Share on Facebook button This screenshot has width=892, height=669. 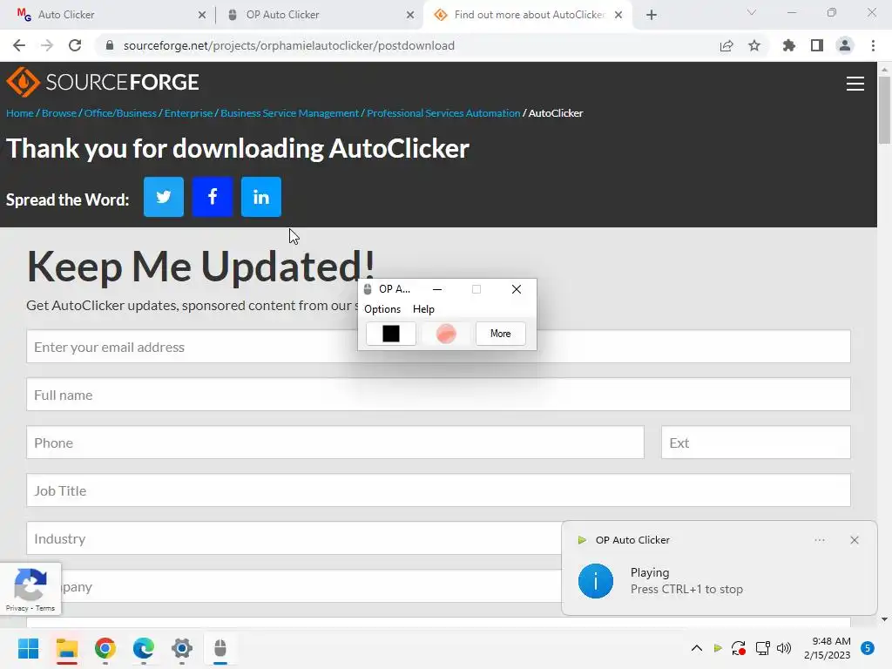(213, 197)
